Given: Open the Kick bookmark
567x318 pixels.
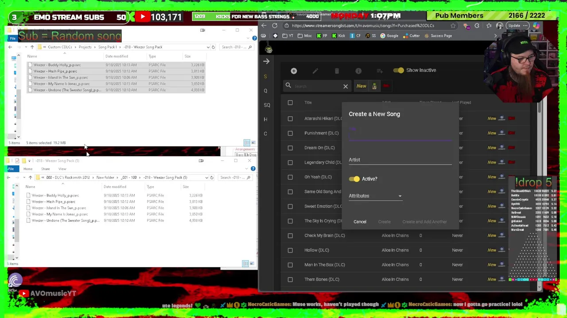Looking at the screenshot, I should click(x=338, y=36).
